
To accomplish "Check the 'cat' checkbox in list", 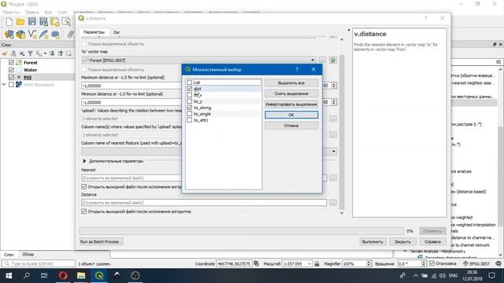I will [x=189, y=83].
